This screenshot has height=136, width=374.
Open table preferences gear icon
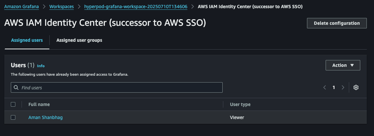tap(356, 87)
